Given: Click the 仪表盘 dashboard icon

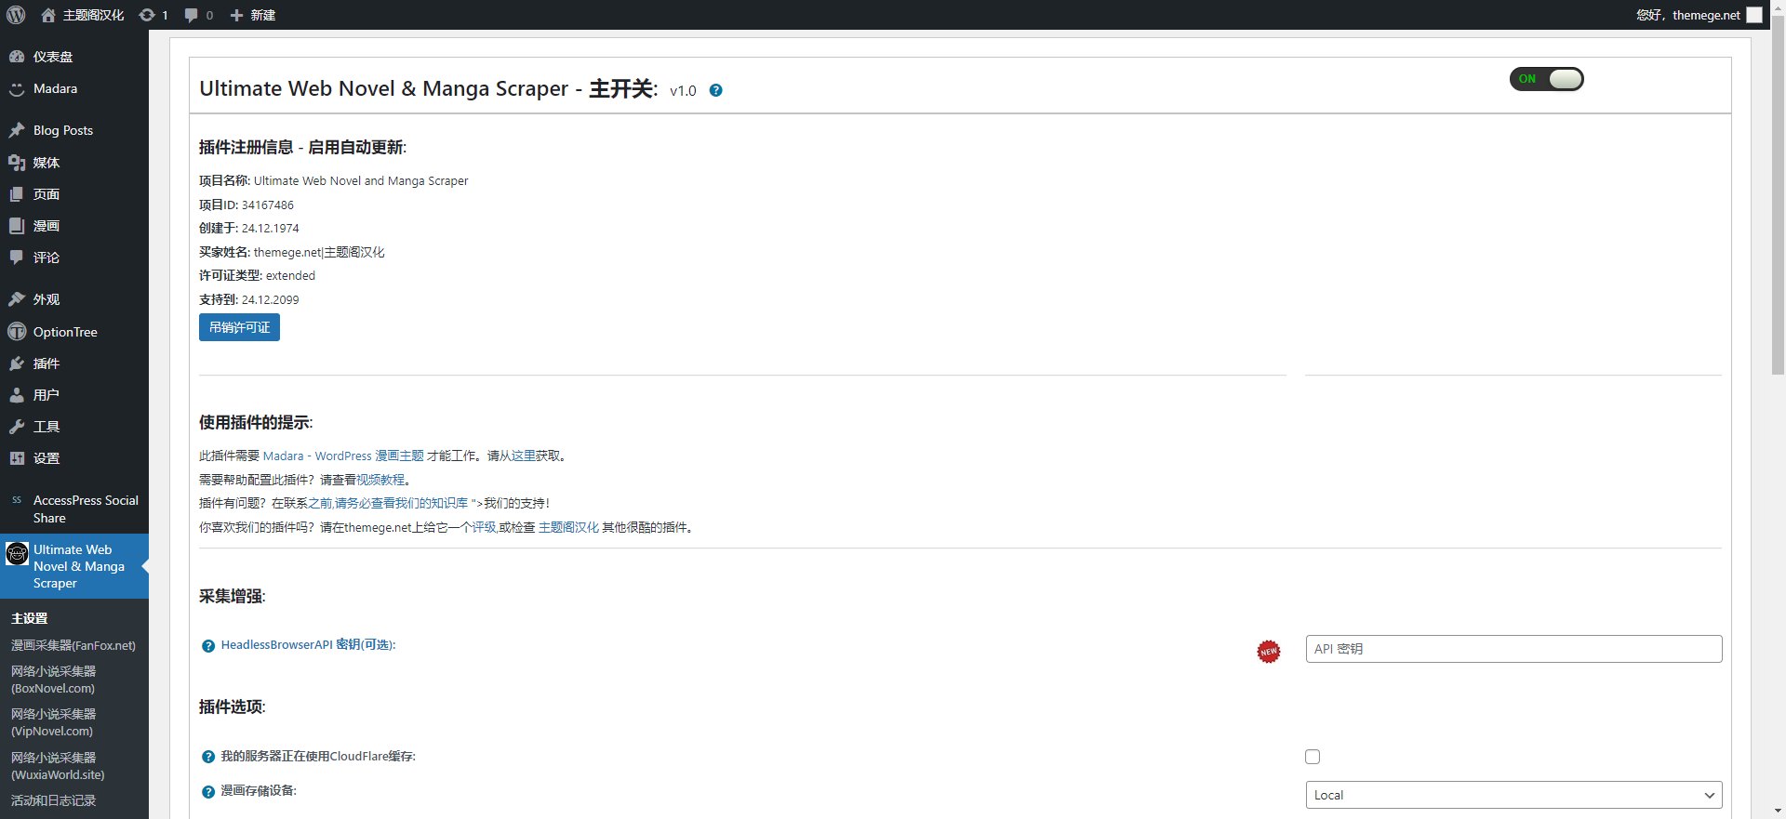Looking at the screenshot, I should pos(17,57).
